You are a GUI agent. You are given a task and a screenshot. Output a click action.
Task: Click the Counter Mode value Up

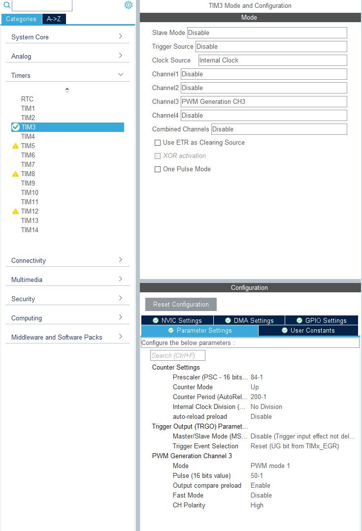pos(255,387)
